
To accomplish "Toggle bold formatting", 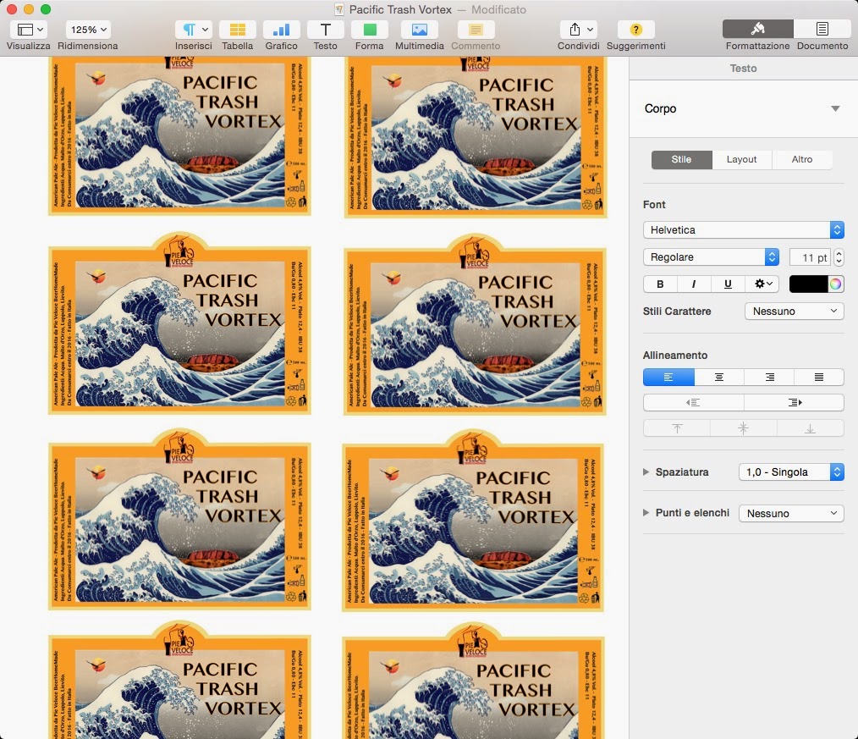I will [661, 284].
